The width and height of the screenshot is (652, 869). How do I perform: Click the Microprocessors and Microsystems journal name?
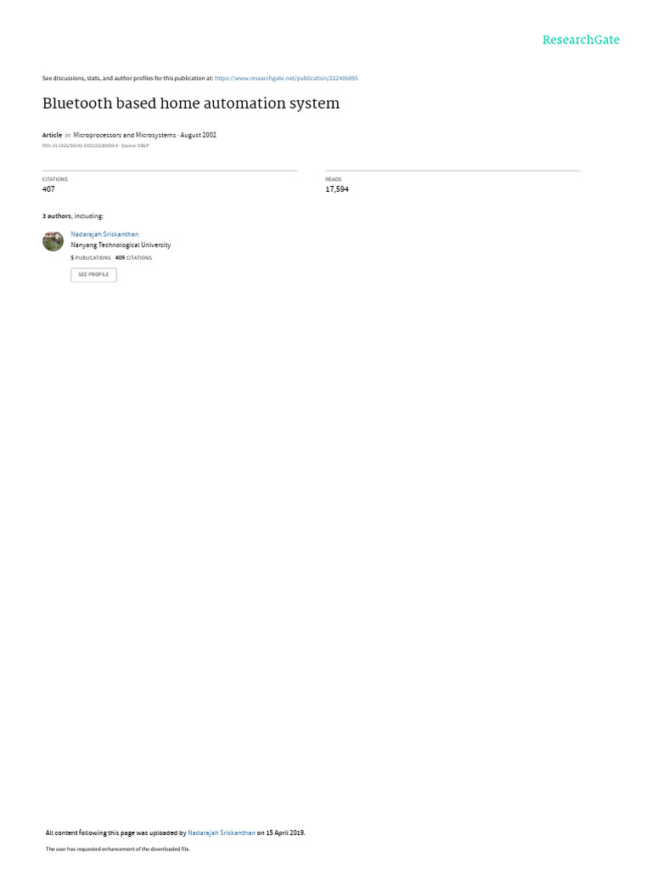coord(125,135)
